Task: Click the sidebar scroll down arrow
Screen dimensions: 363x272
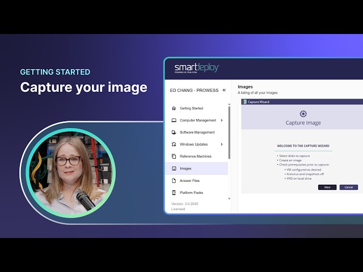Action: 229,199
